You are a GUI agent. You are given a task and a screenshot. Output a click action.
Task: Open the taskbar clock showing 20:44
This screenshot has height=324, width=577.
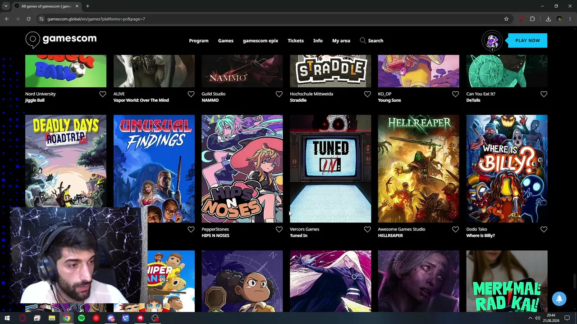pos(550,318)
